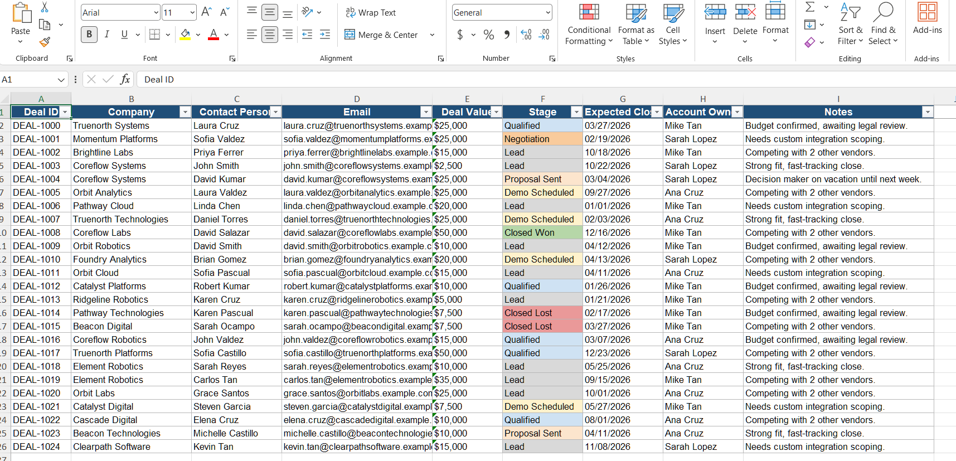Toggle Underline formatting
This screenshot has width=956, height=461.
pos(124,35)
